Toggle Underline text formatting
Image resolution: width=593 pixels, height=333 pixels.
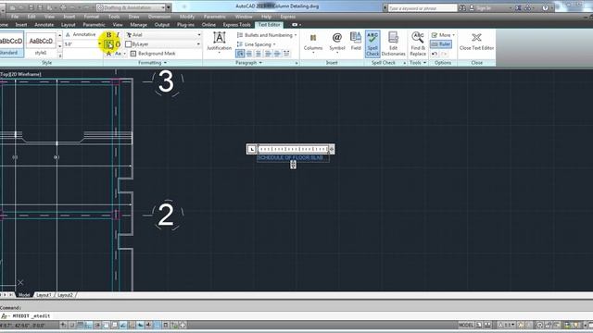tap(109, 44)
